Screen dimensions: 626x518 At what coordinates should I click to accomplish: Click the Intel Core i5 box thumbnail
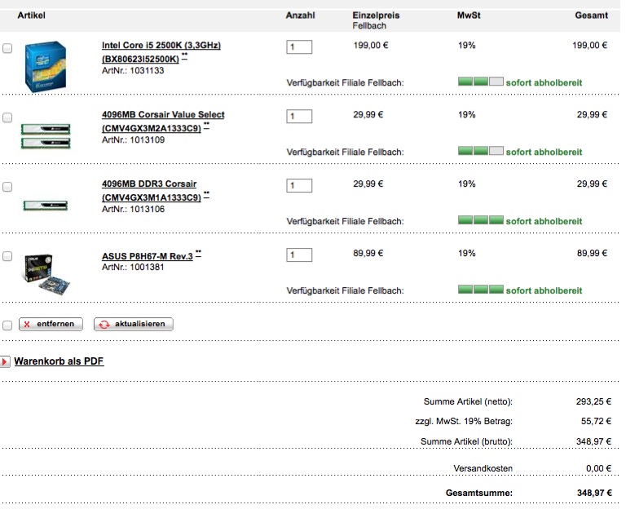[x=45, y=66]
